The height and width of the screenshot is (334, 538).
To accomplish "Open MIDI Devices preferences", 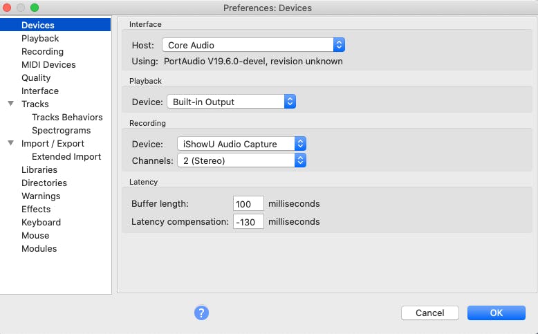I will [48, 64].
